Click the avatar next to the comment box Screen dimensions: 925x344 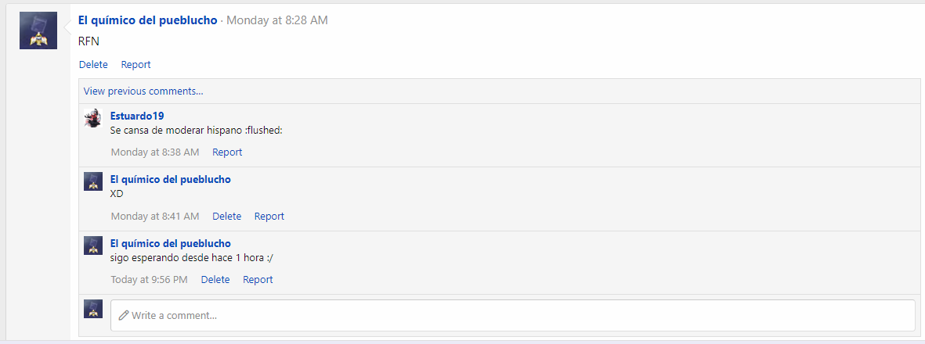[93, 309]
